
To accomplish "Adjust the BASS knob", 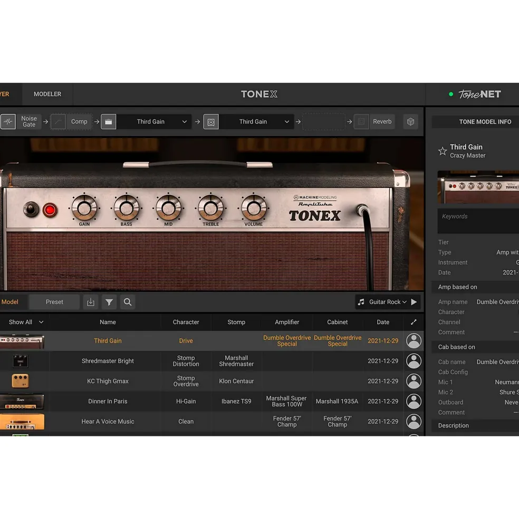I will tap(126, 208).
